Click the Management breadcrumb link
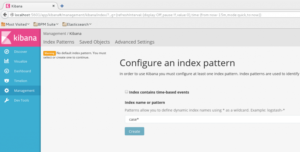The width and height of the screenshot is (300, 152). (x=54, y=34)
